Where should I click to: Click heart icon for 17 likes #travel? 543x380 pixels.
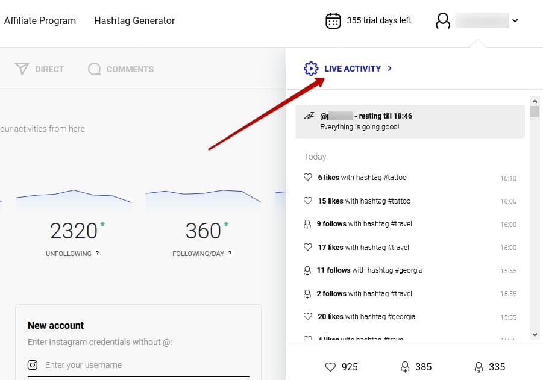coord(308,247)
